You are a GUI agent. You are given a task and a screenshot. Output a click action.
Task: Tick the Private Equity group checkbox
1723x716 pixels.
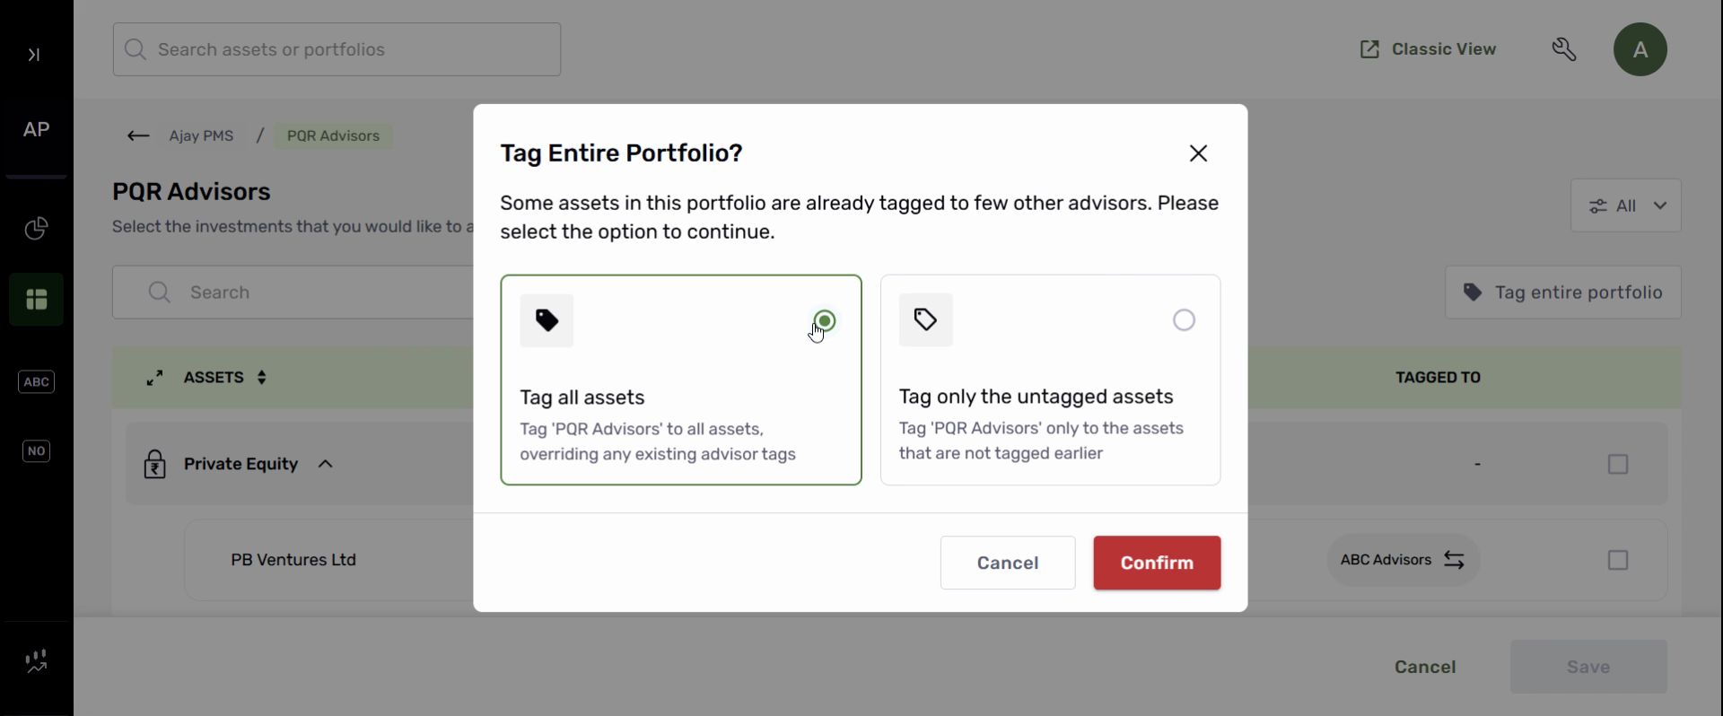tap(1617, 465)
